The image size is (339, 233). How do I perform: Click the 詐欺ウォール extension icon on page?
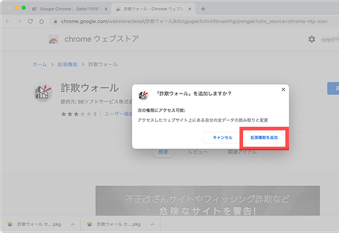[x=43, y=92]
